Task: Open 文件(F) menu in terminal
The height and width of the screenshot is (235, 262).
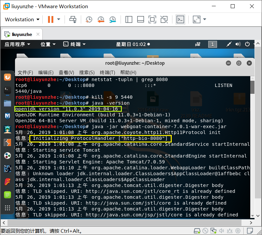Action: (x=25, y=73)
